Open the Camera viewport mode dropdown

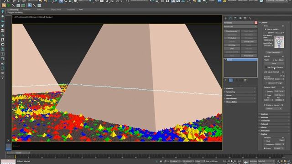[x=273, y=108]
